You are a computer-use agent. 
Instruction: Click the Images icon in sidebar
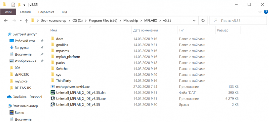[x=11, y=61]
